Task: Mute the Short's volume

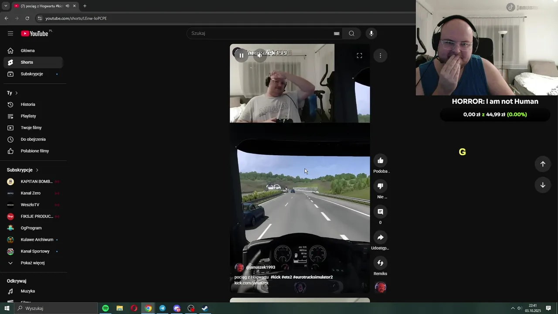Action: (259, 55)
